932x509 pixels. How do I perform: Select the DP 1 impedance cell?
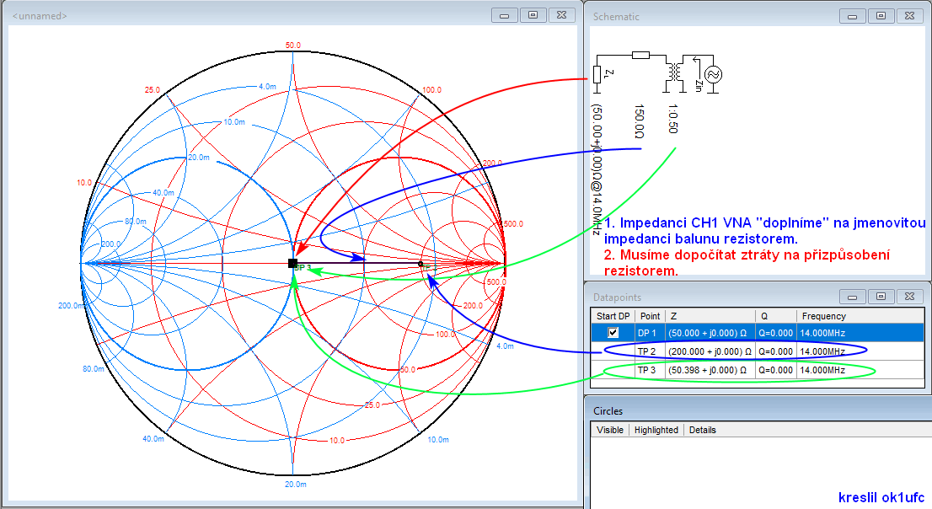(708, 333)
